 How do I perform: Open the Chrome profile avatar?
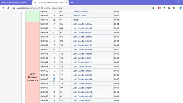pyautogui.click(x=180, y=8)
